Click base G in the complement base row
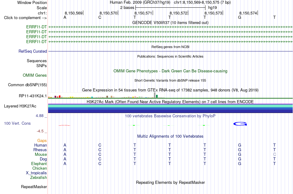293x194 pixels. click(240, 17)
